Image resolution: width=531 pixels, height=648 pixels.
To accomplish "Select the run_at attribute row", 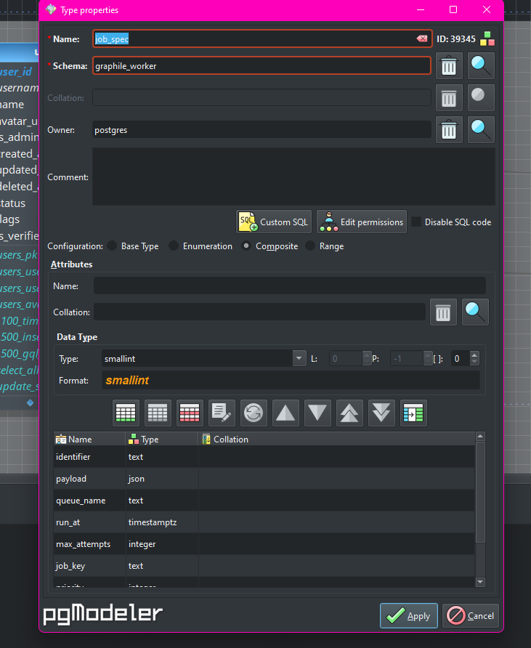I will 264,522.
